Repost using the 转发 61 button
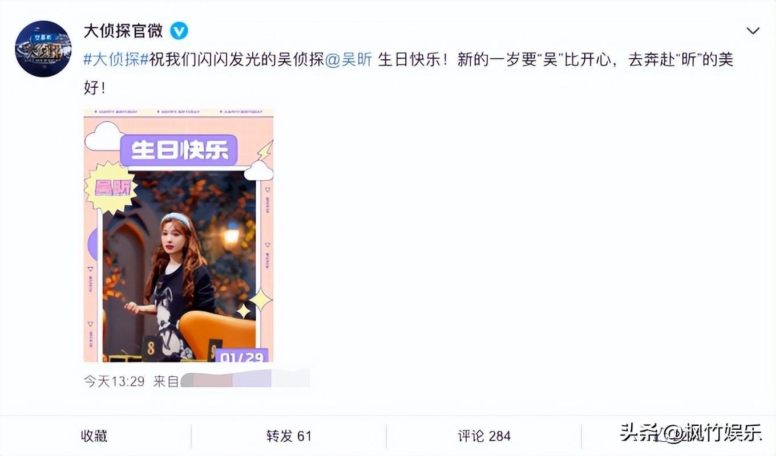Viewport: 776px width, 456px height. click(289, 436)
